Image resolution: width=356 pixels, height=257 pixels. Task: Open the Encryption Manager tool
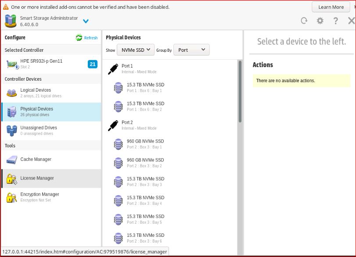click(39, 197)
